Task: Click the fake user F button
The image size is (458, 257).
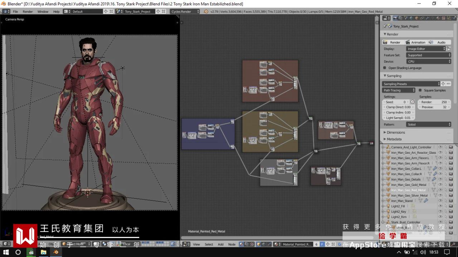Action: (322, 244)
